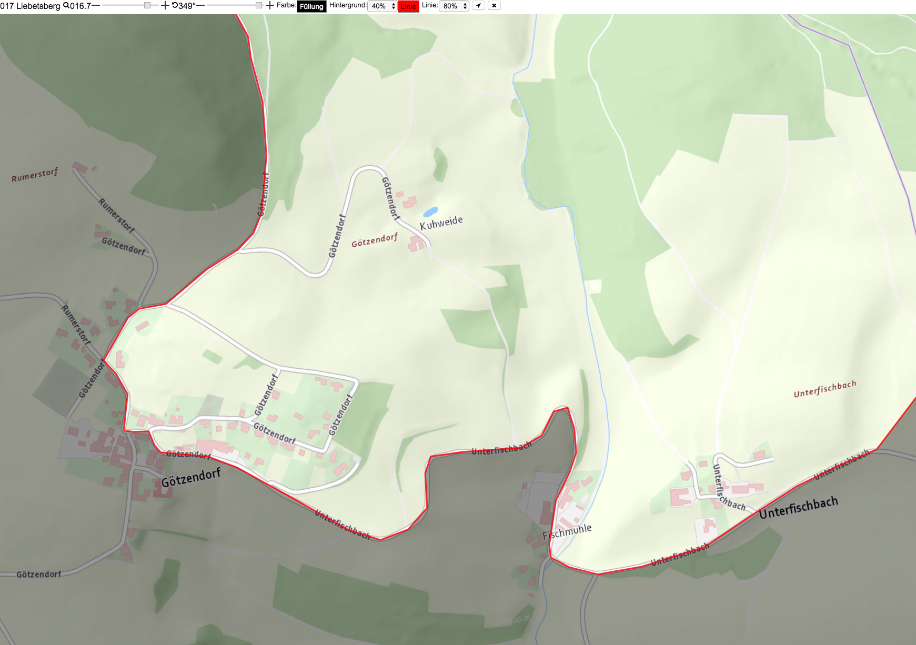This screenshot has width=916, height=645.
Task: Decrease rotation with the minus icon
Action: click(x=200, y=5)
